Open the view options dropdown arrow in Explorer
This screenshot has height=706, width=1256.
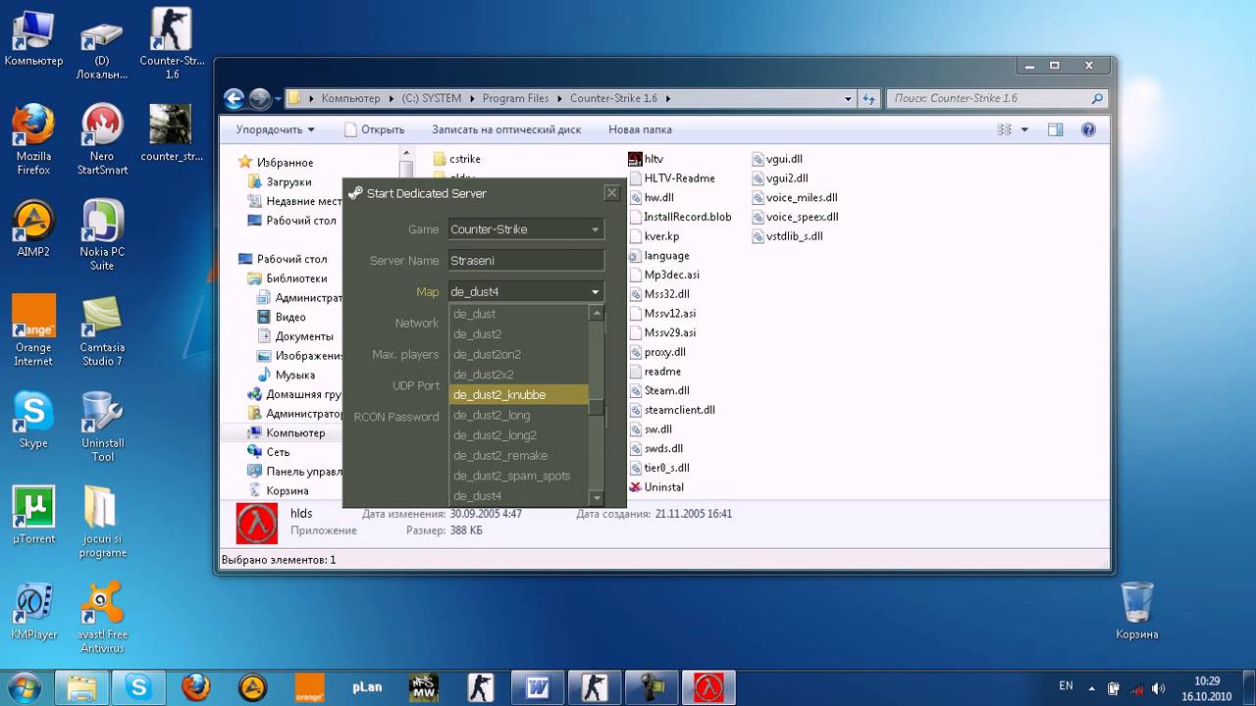coord(1024,129)
